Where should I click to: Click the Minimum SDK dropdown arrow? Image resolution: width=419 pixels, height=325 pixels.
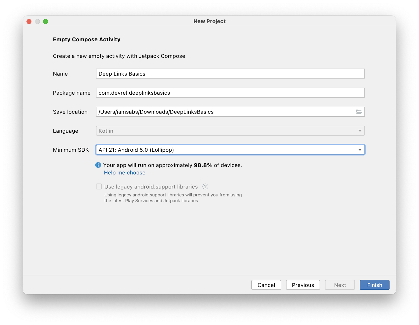[361, 150]
